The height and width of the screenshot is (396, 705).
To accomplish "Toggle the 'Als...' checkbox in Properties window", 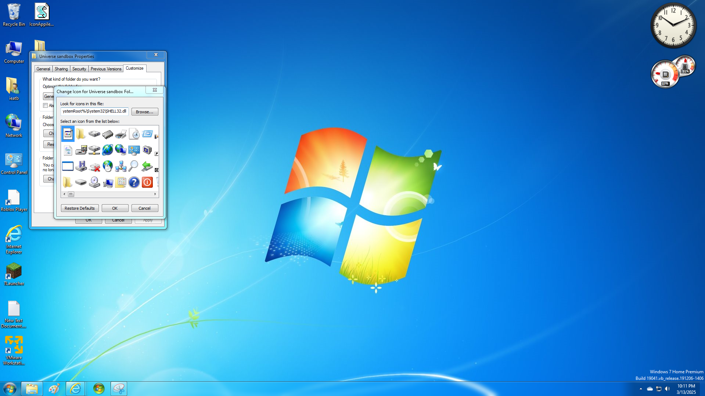I will pos(46,106).
